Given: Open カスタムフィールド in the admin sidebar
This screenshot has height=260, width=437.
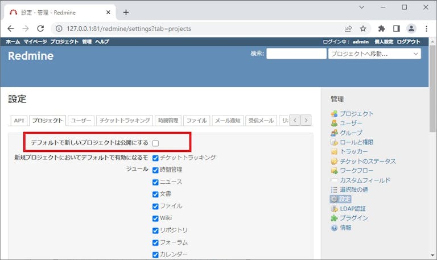Looking at the screenshot, I should [x=365, y=180].
